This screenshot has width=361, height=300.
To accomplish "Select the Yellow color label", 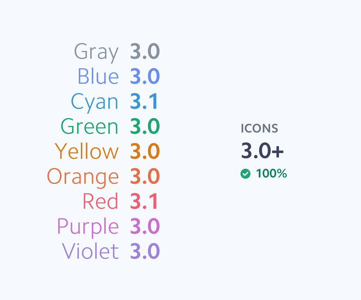I will (87, 151).
